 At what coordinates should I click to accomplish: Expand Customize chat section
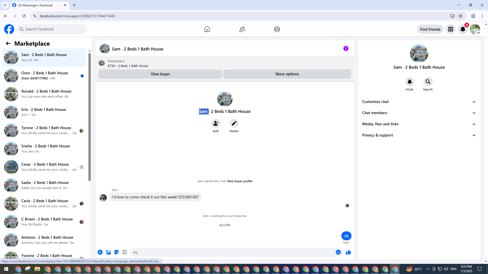point(419,102)
